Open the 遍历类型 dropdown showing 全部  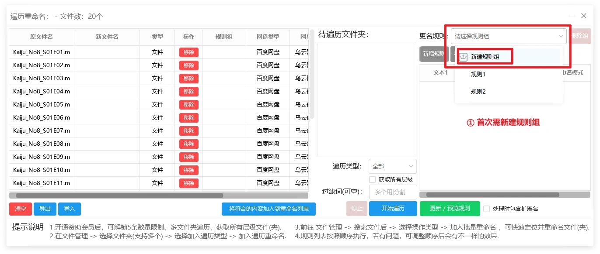pos(392,166)
